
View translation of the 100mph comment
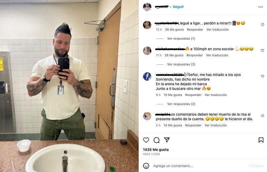[217, 55]
